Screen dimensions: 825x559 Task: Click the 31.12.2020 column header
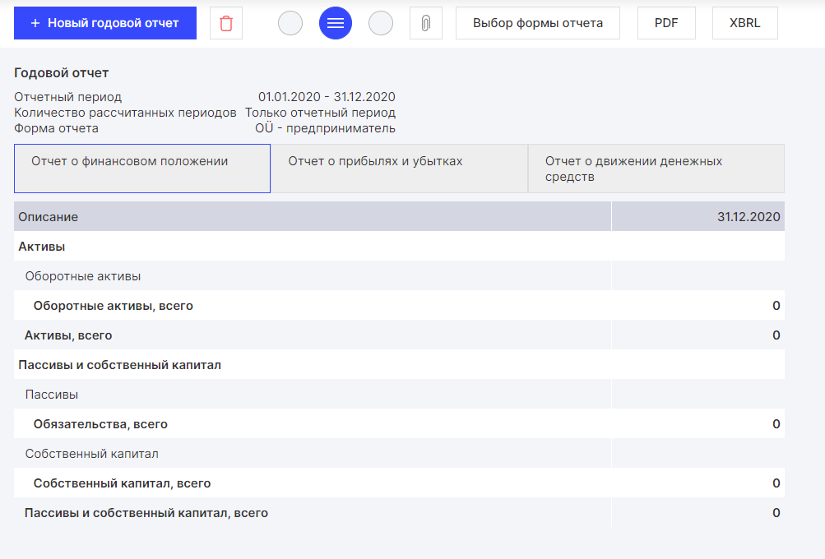[698, 217]
